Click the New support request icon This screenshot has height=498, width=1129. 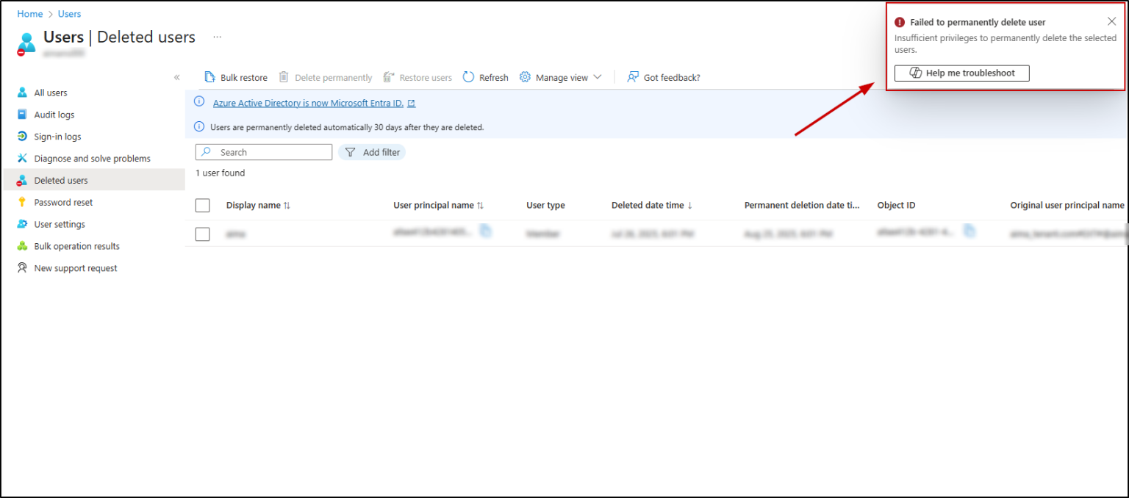pyautogui.click(x=24, y=268)
